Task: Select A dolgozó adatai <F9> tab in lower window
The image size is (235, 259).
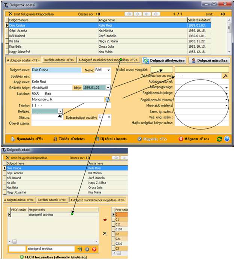Action: [19, 200]
